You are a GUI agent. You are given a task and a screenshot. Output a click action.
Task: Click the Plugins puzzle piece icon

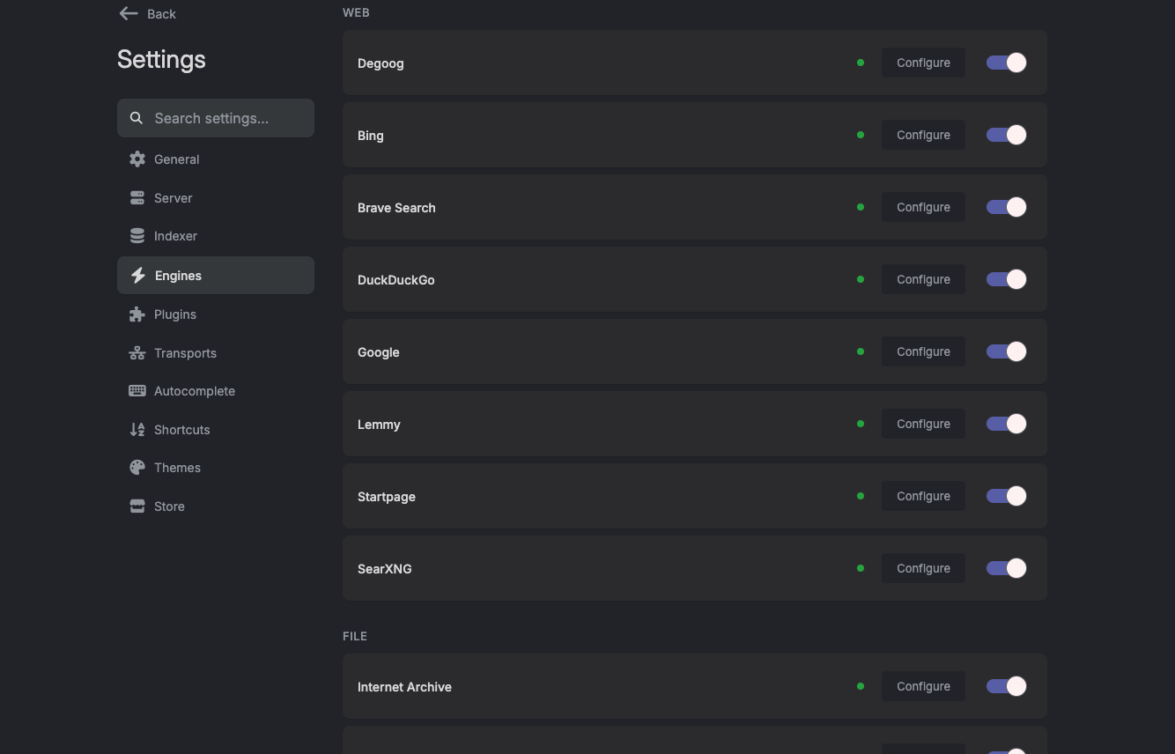pos(137,314)
